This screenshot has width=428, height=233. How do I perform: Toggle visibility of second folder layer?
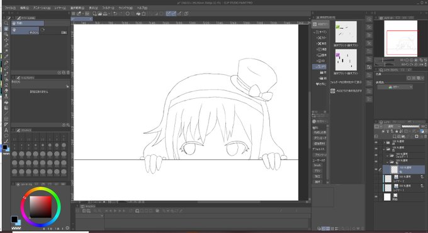(x=376, y=149)
